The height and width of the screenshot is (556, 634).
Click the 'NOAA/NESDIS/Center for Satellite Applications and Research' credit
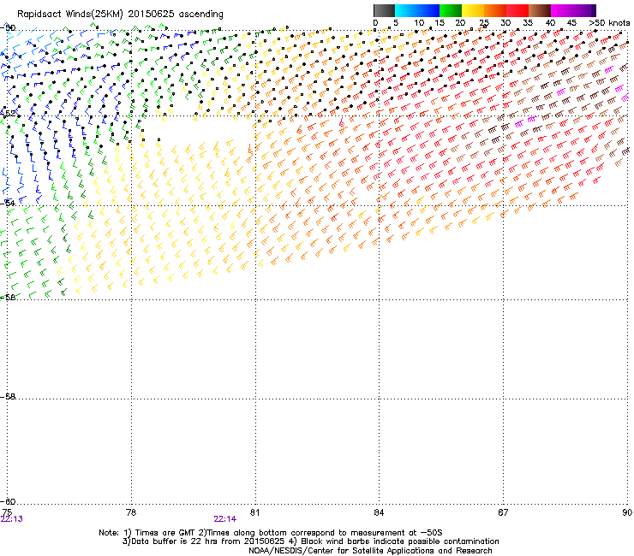[x=370, y=551]
